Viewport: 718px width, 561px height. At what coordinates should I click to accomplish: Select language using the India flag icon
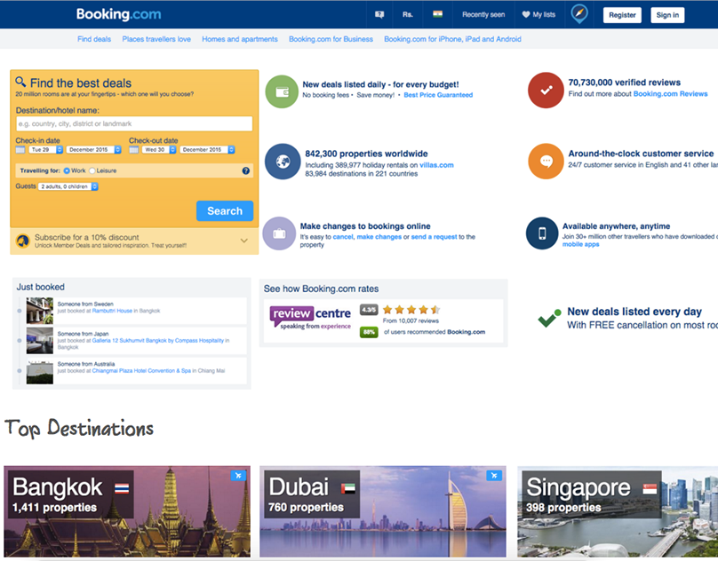tap(437, 14)
